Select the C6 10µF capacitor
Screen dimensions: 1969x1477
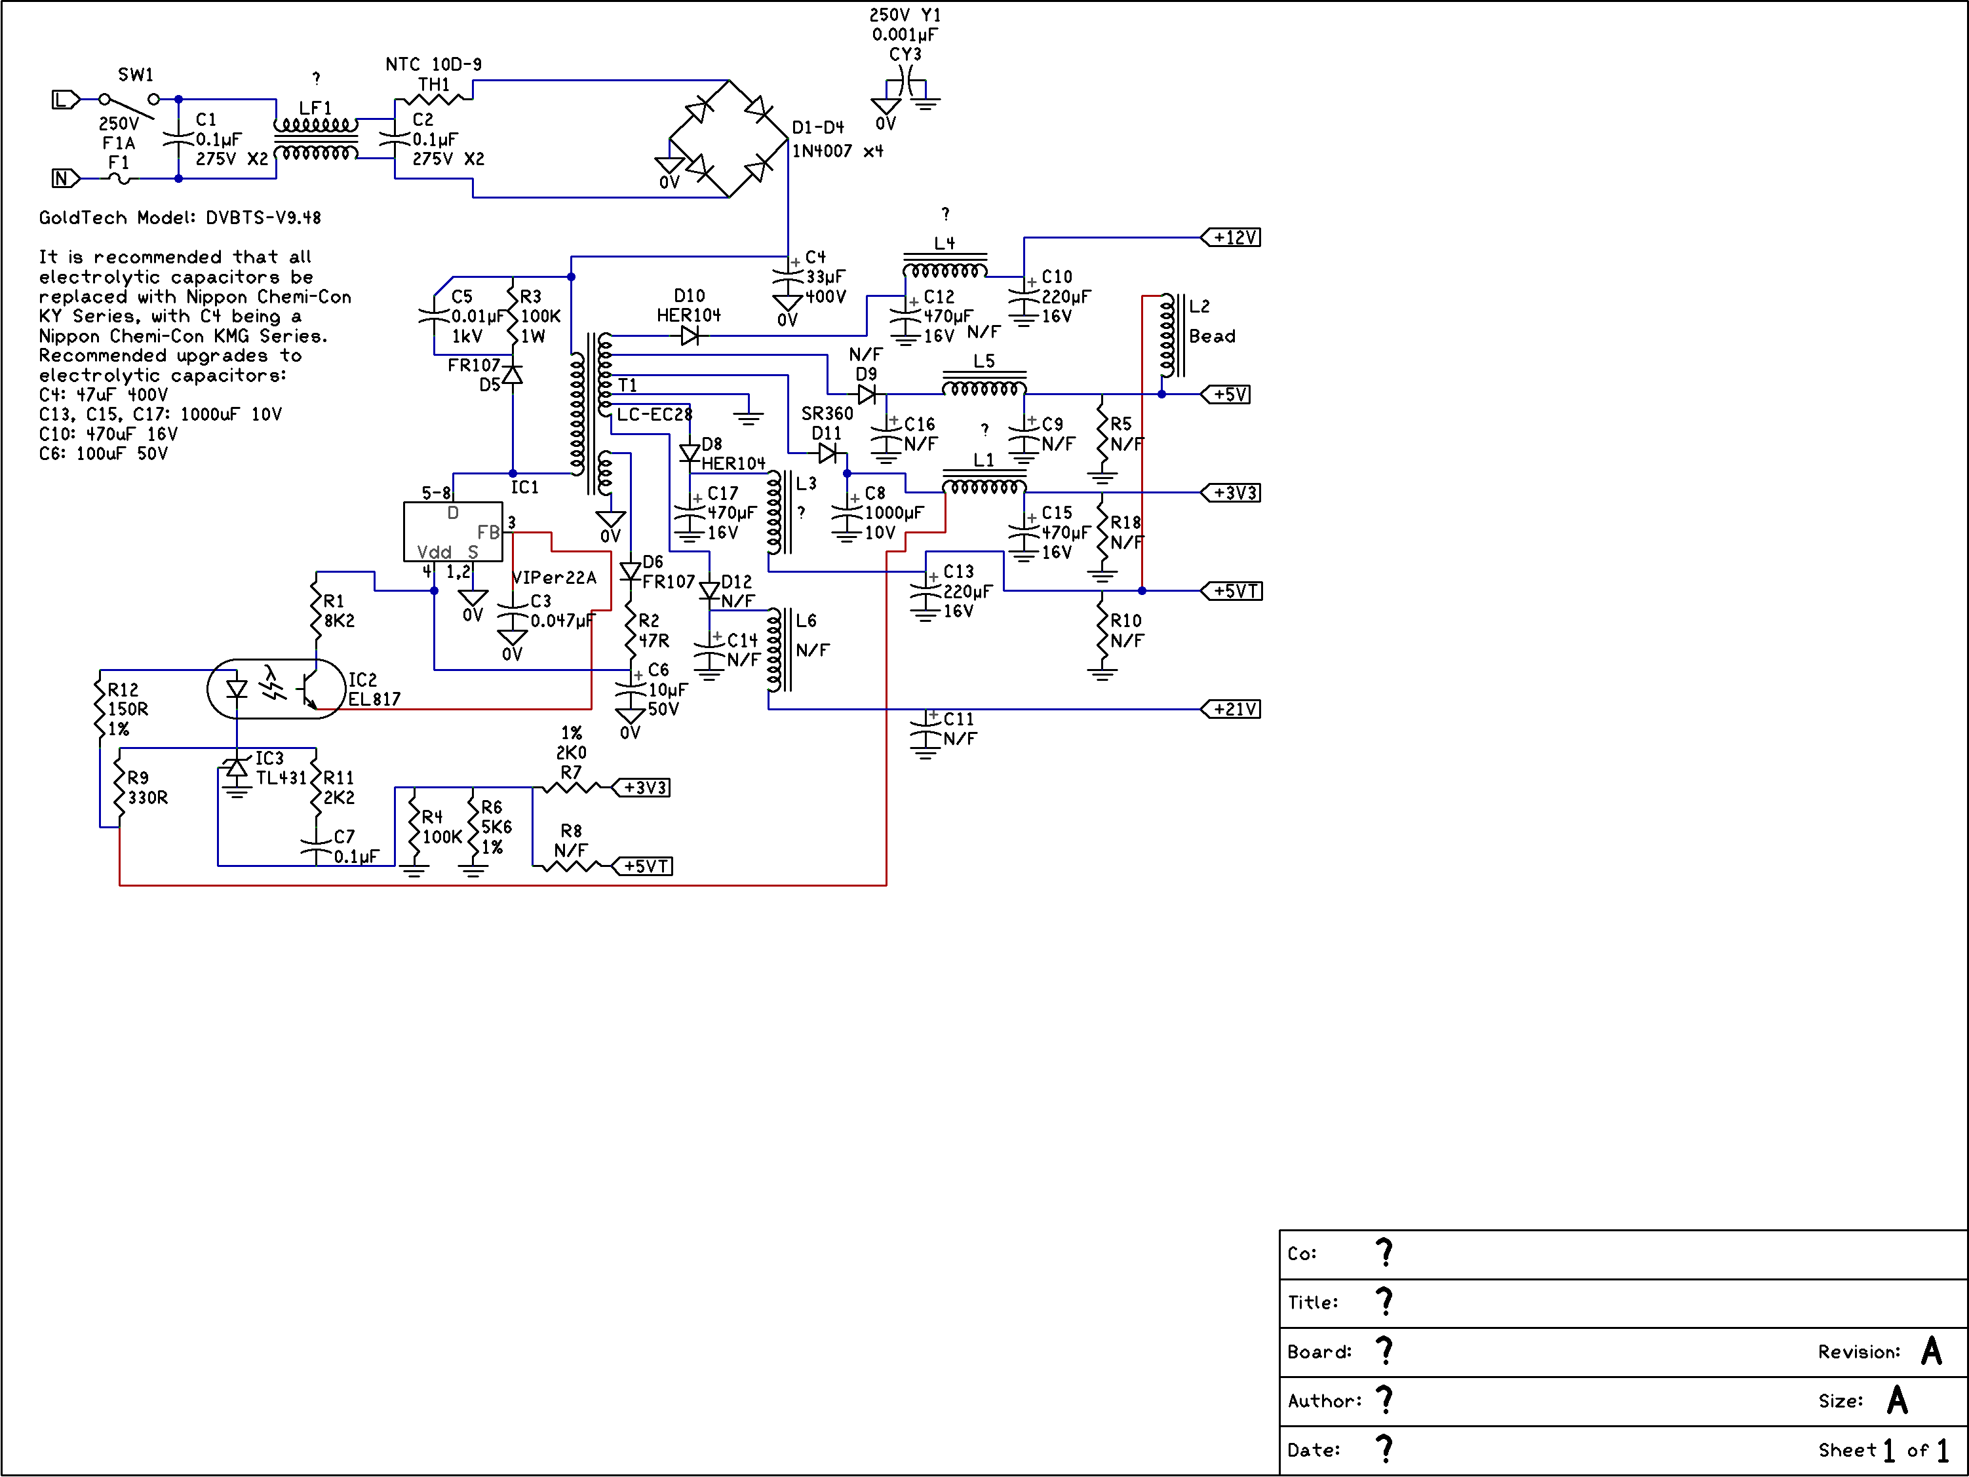point(630,689)
